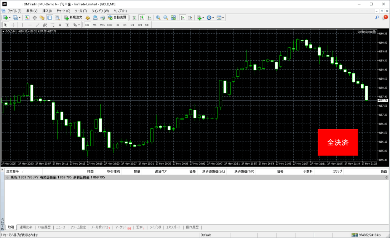Expand the periodicity clock dropdown
Viewport: 390px width, 238px height.
click(x=213, y=17)
